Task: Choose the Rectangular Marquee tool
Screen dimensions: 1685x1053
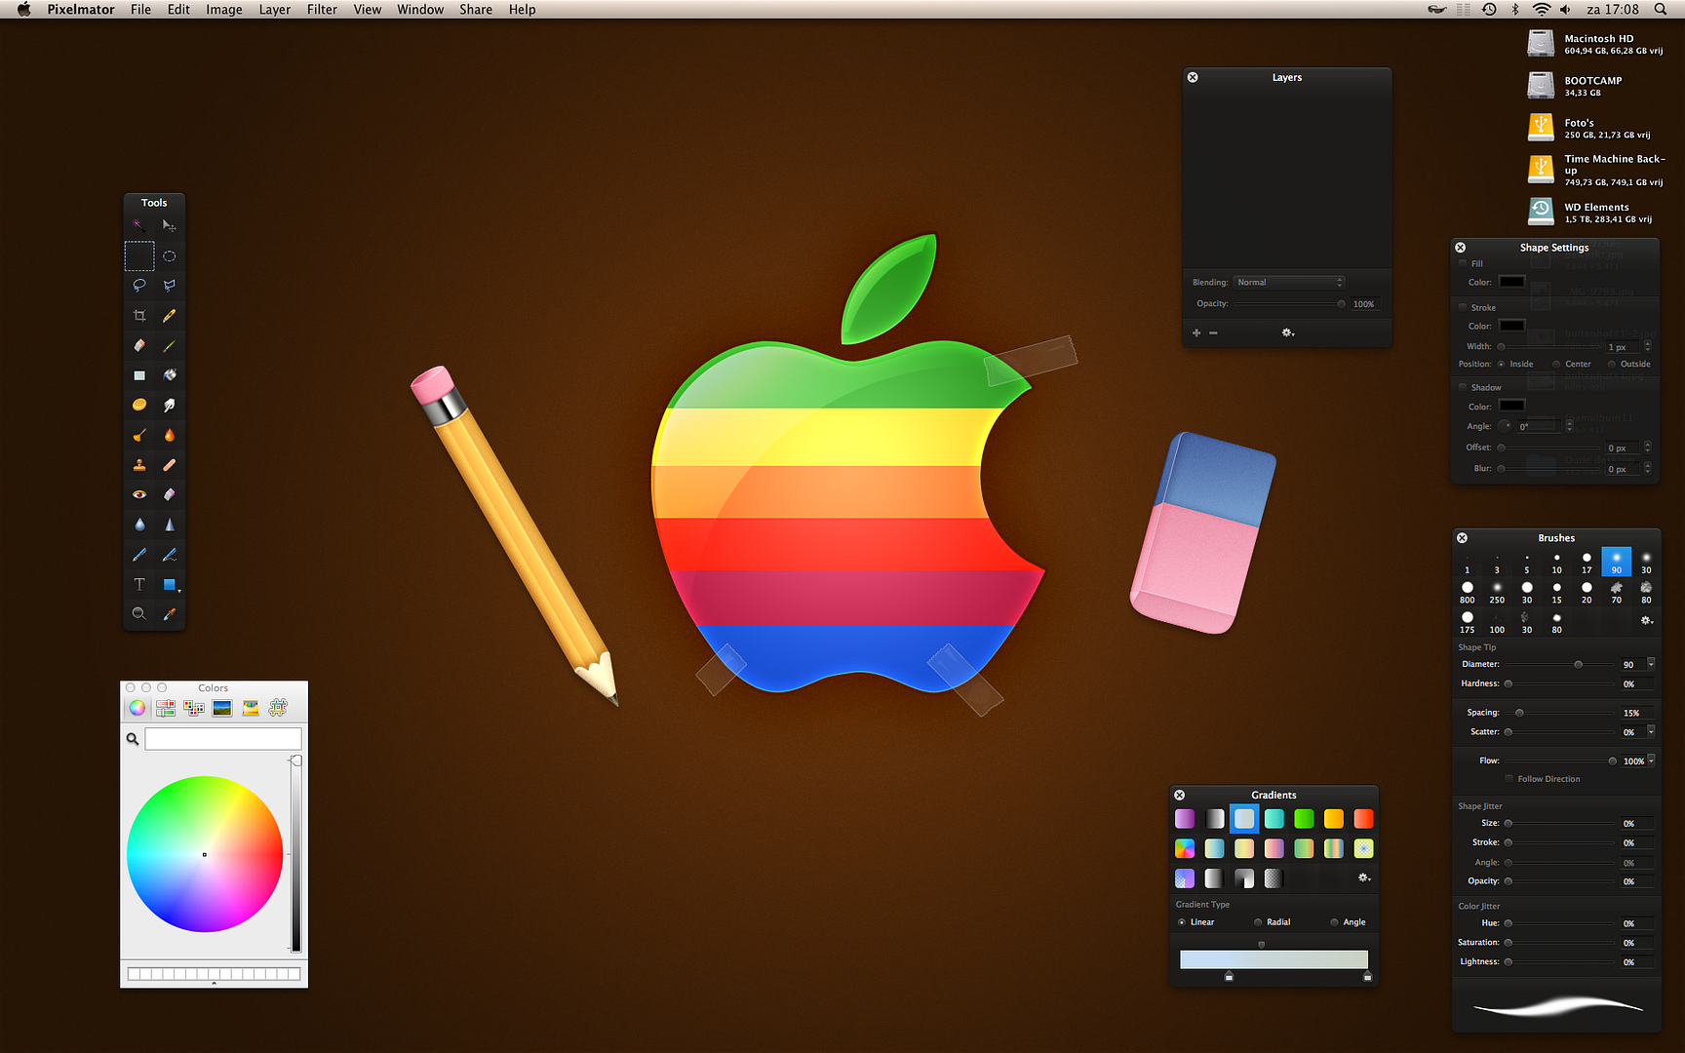Action: [x=139, y=255]
